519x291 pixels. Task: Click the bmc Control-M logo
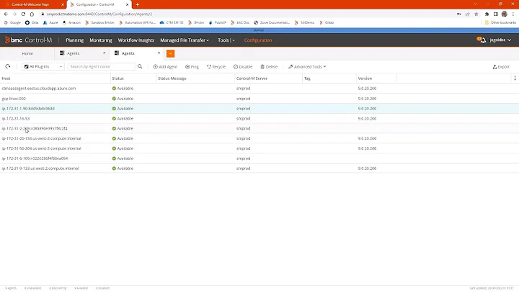(x=28, y=40)
